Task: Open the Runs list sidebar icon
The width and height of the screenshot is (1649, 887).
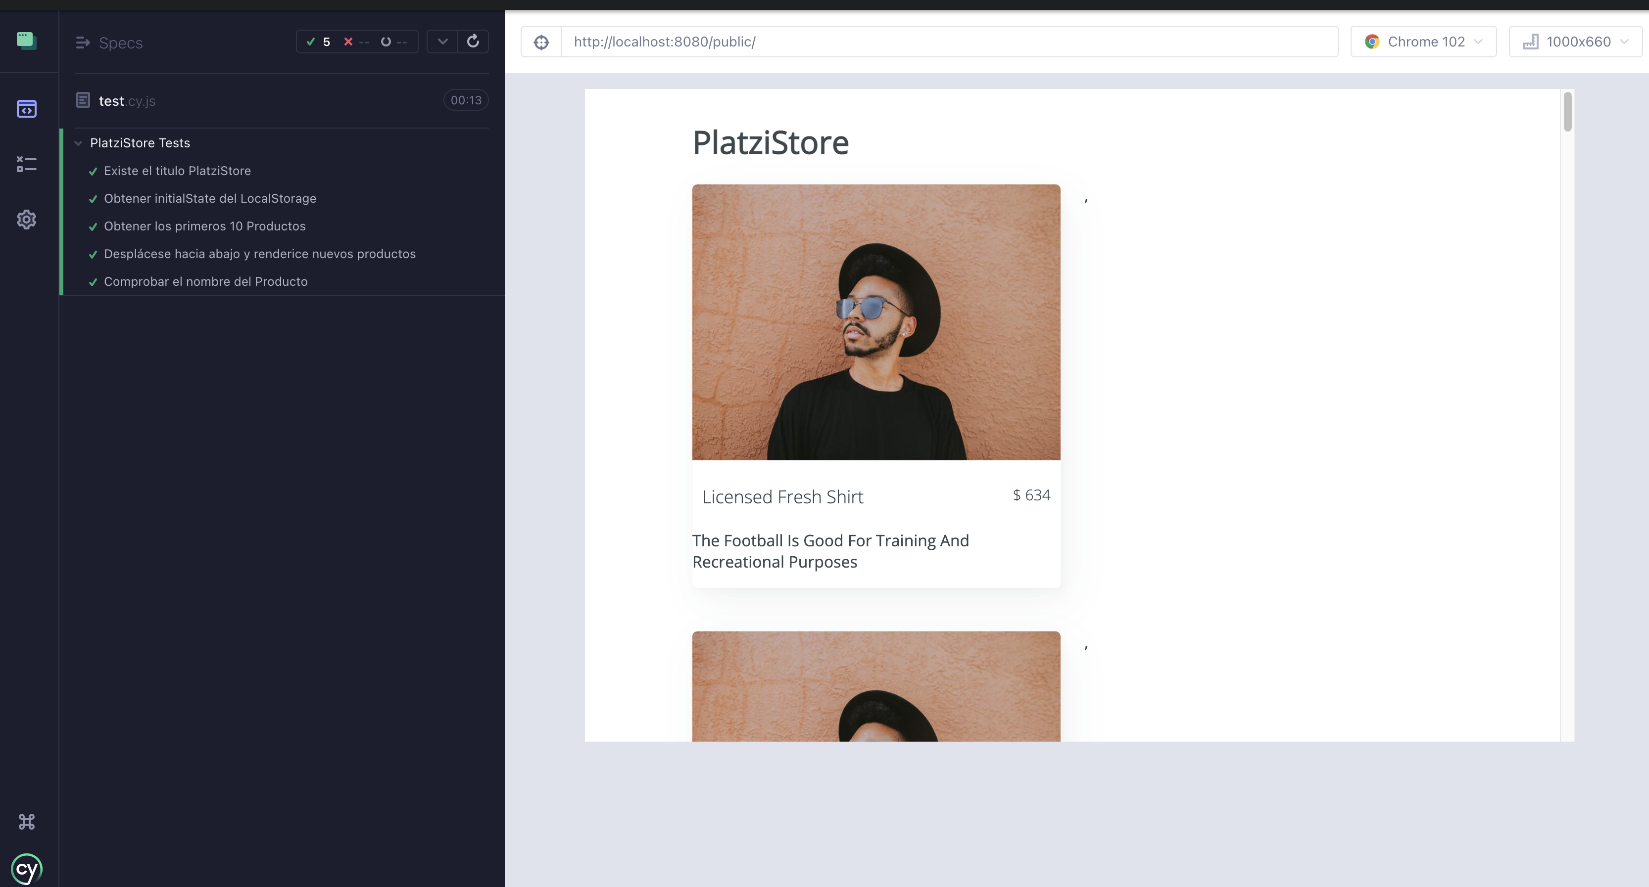Action: coord(26,164)
